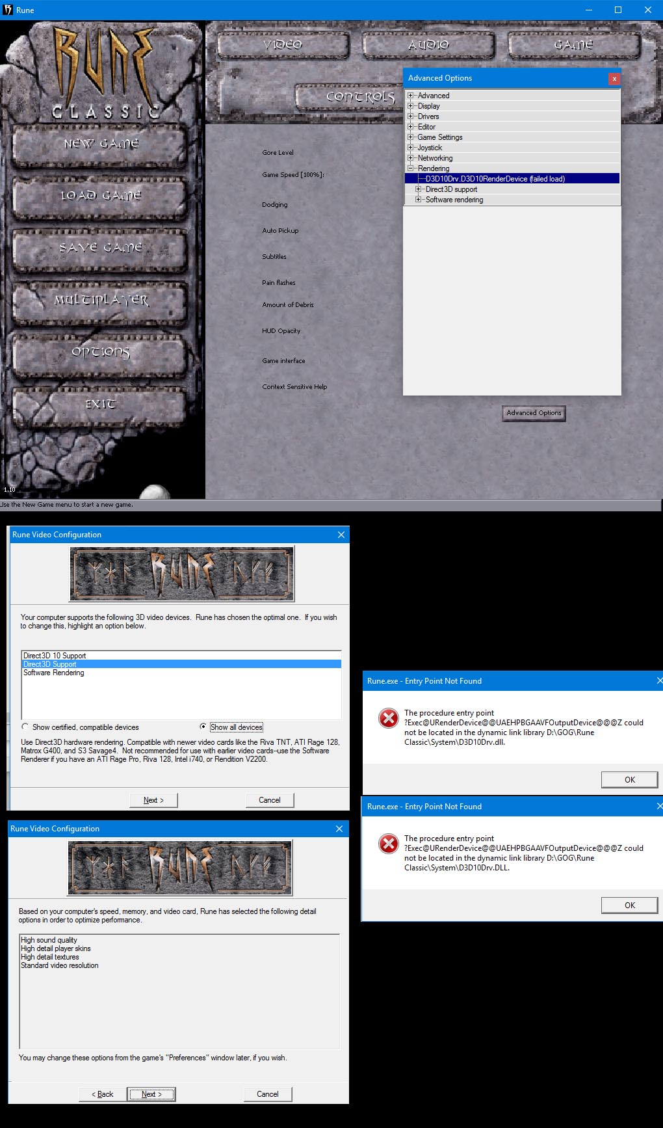Open the Game options tab
Screen dimensions: 663x1128
(573, 45)
